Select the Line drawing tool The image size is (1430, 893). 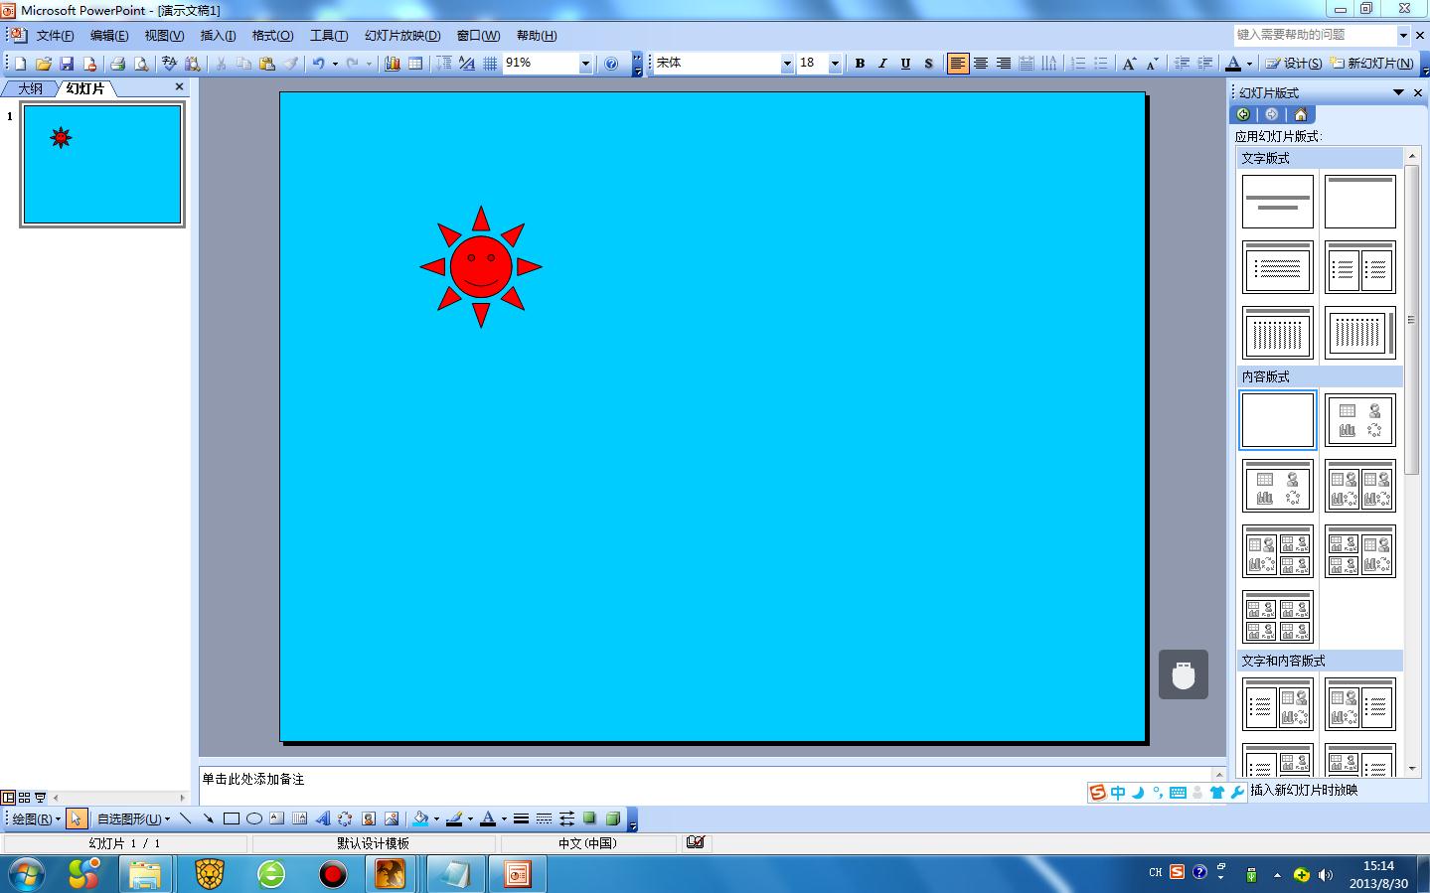[186, 819]
